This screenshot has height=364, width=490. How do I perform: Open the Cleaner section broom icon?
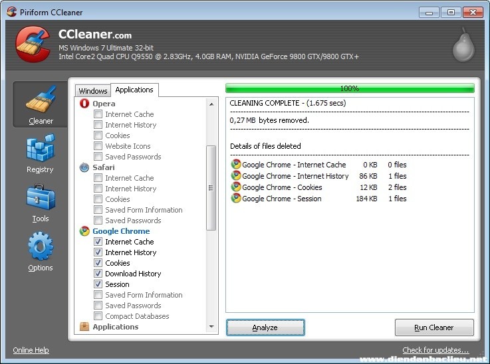(40, 100)
